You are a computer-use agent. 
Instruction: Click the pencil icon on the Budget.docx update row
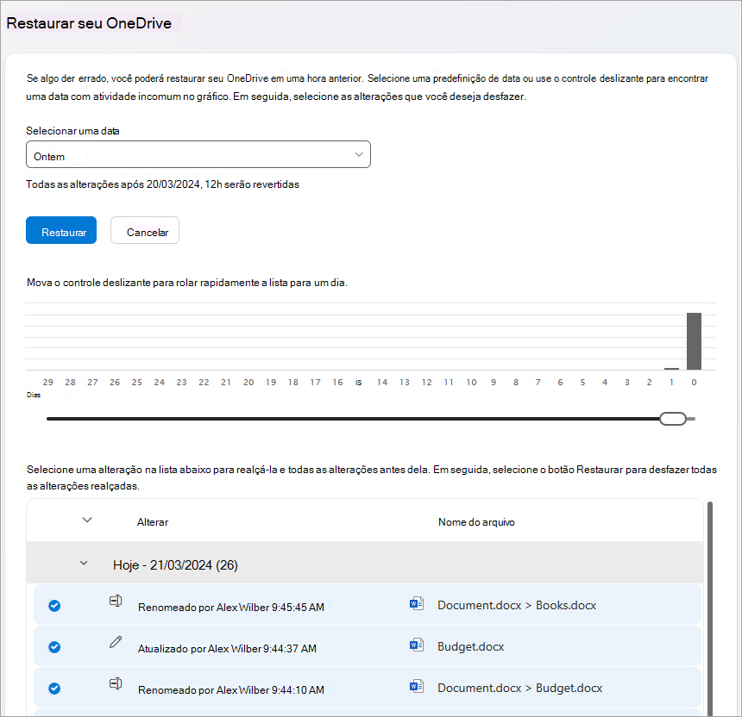[116, 642]
